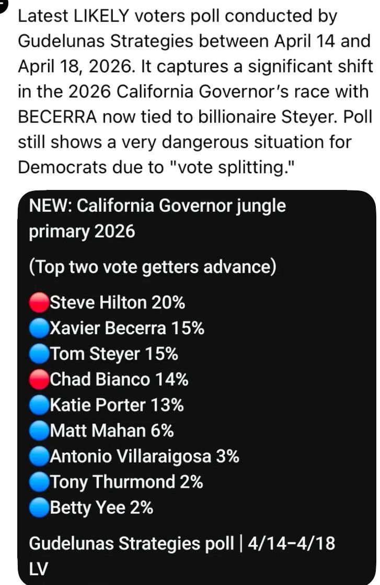Screen dimensions: 380x585
Task: Click the blue circle beside Tony Thurmond
Action: point(39,482)
